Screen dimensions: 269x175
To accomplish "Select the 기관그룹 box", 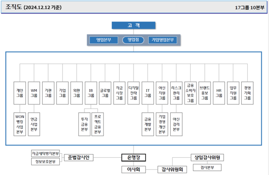I will (x=48, y=93).
